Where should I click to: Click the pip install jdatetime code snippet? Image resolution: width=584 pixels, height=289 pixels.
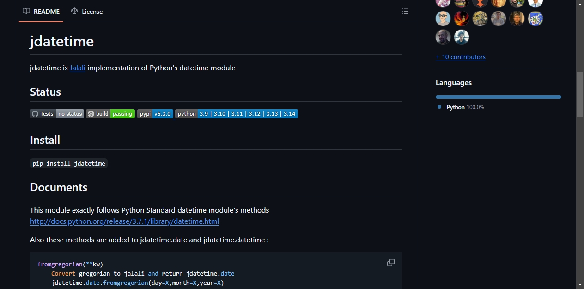tap(69, 163)
